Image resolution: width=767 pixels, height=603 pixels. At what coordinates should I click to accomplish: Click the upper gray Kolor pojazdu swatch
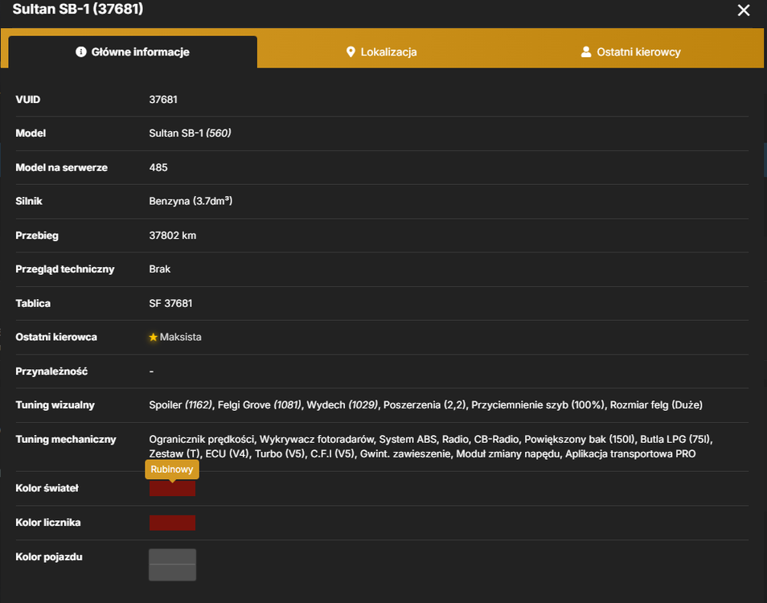(x=172, y=556)
